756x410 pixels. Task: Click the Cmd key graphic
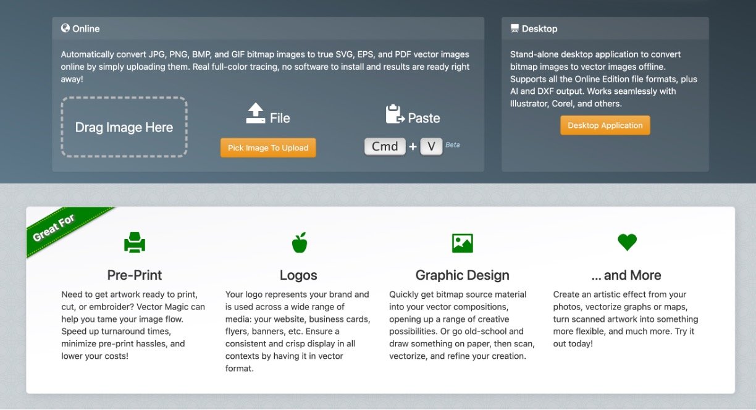point(385,146)
